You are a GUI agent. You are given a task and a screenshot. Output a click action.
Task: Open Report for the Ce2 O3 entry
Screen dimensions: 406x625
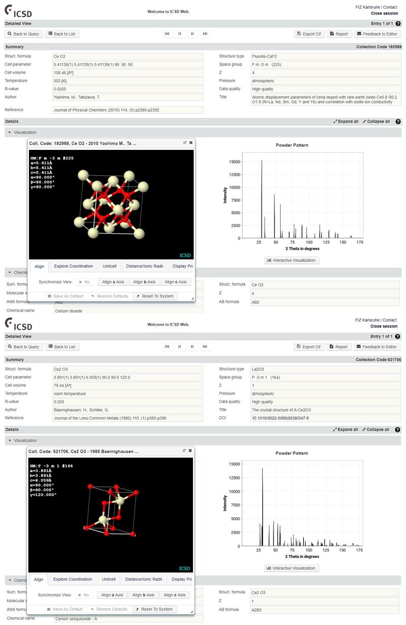339,347
